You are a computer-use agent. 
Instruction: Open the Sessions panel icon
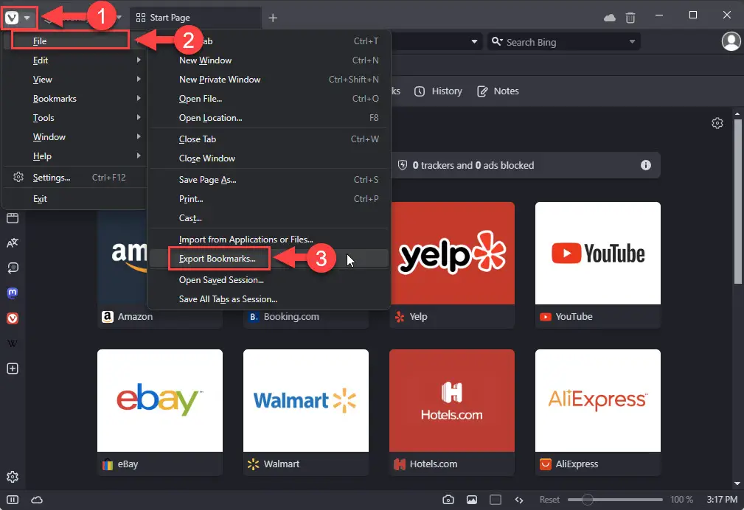(x=13, y=268)
